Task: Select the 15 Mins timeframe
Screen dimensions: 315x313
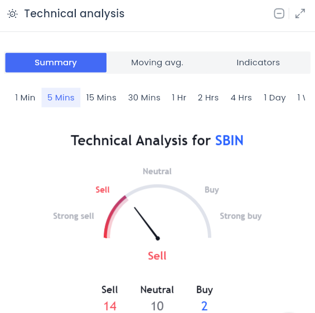Action: click(x=101, y=98)
